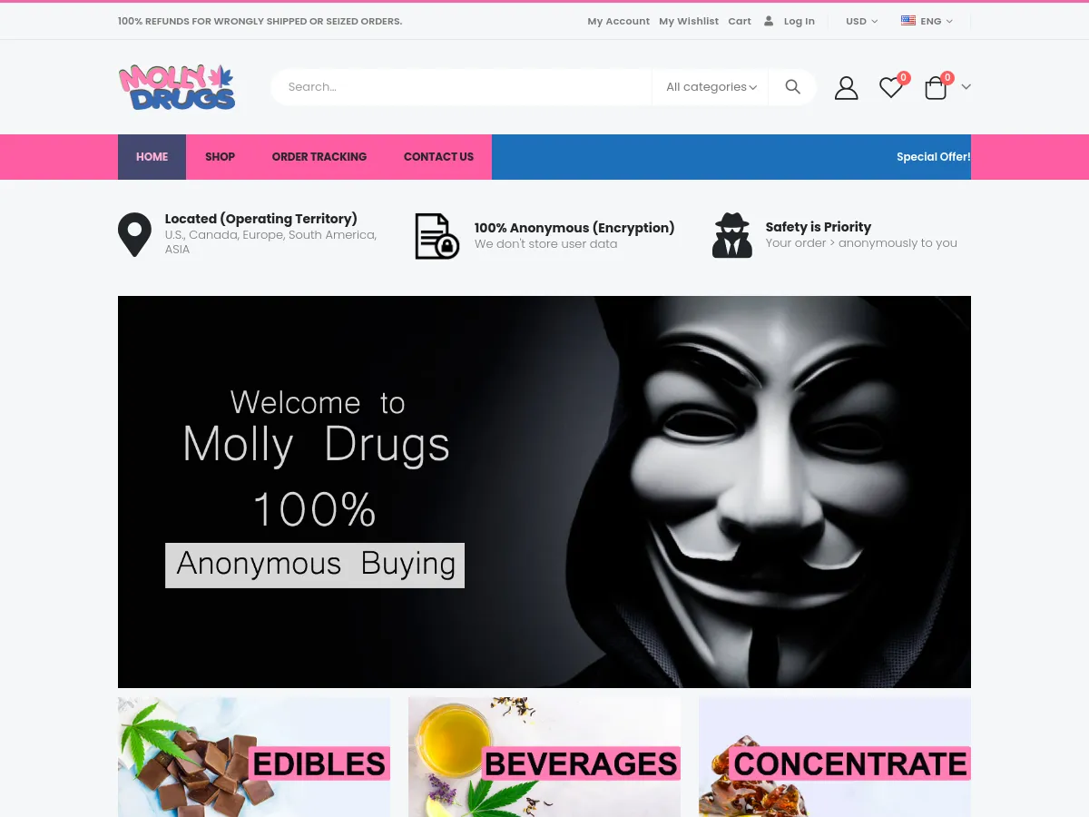Click the Special Offer! banner link
The width and height of the screenshot is (1089, 817).
[x=933, y=156]
